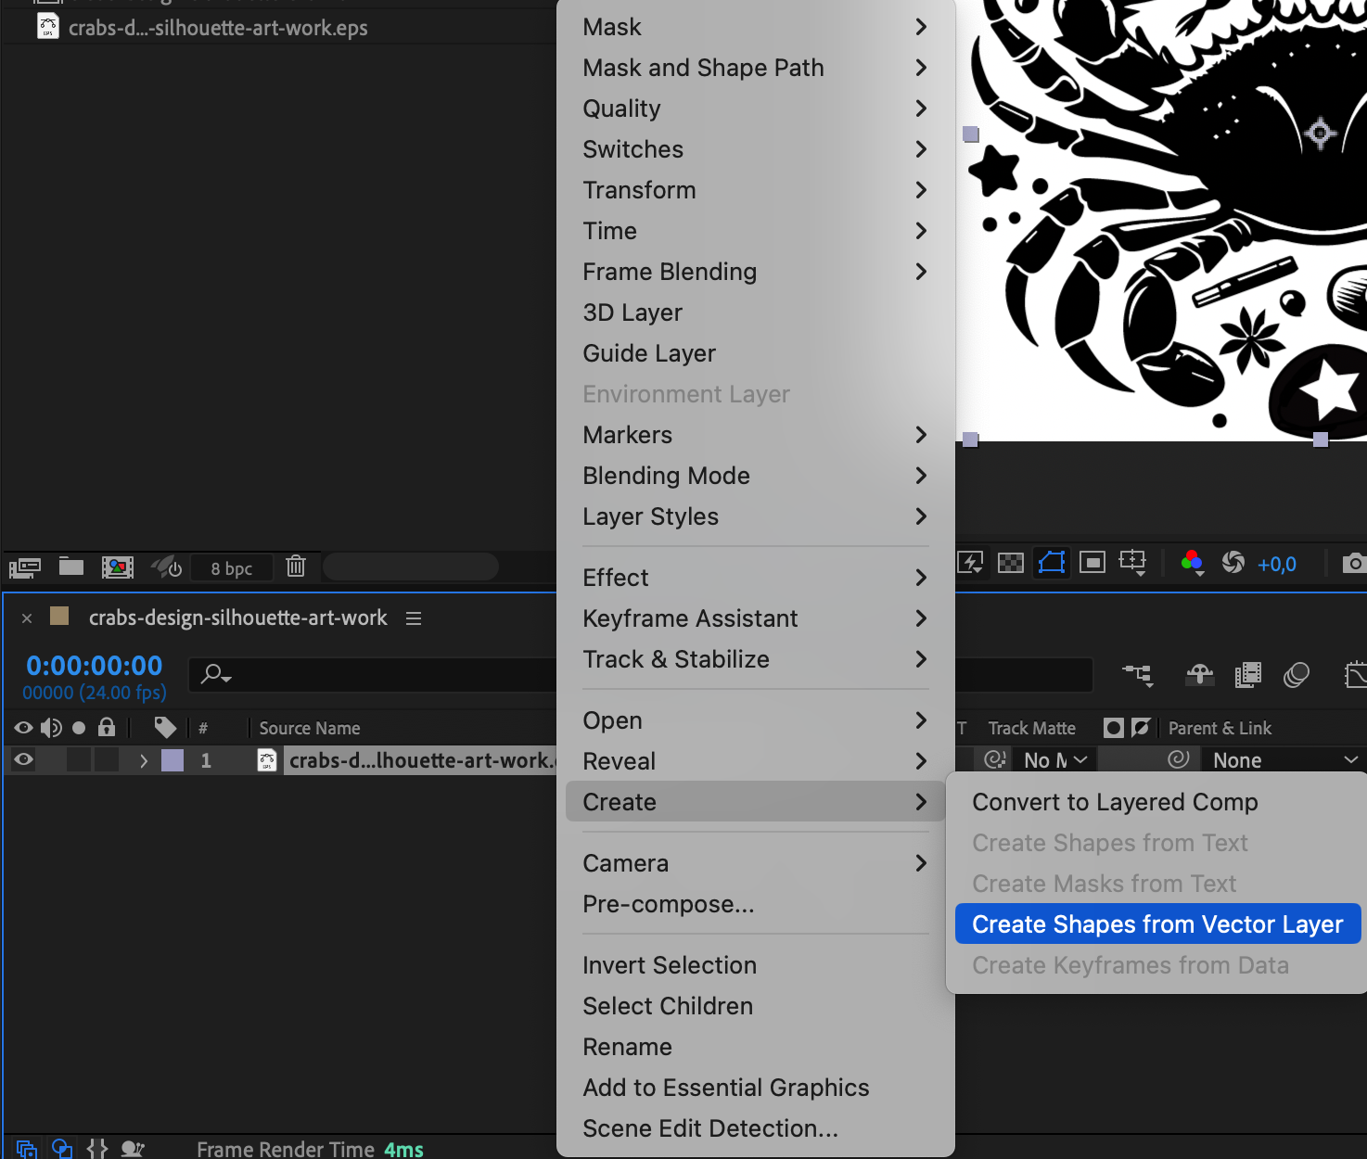This screenshot has width=1367, height=1159.
Task: Click the anchor point crosshair in viewer
Action: click(1320, 134)
